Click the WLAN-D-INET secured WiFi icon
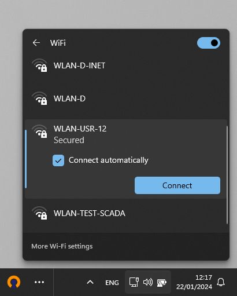The image size is (237, 296). [40, 65]
